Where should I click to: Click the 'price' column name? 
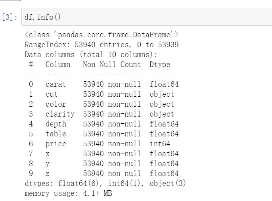(x=55, y=144)
